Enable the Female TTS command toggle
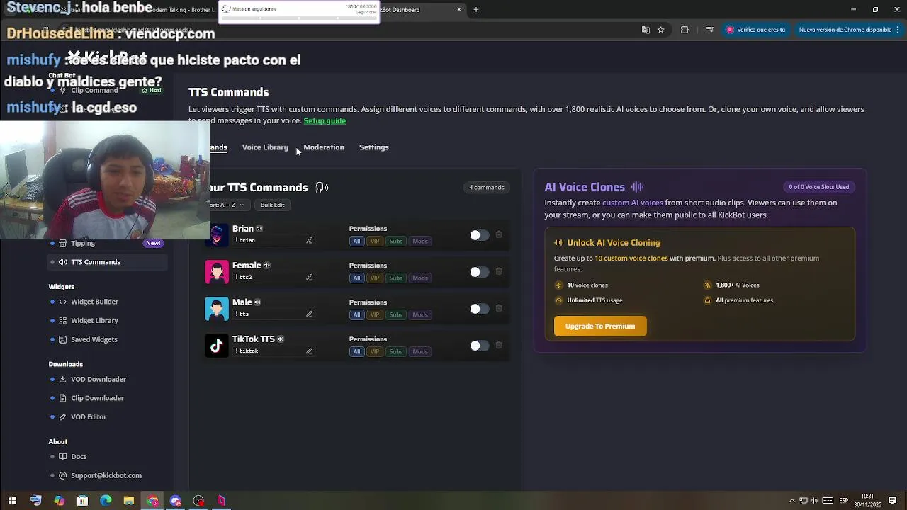907x510 pixels. pyautogui.click(x=479, y=272)
